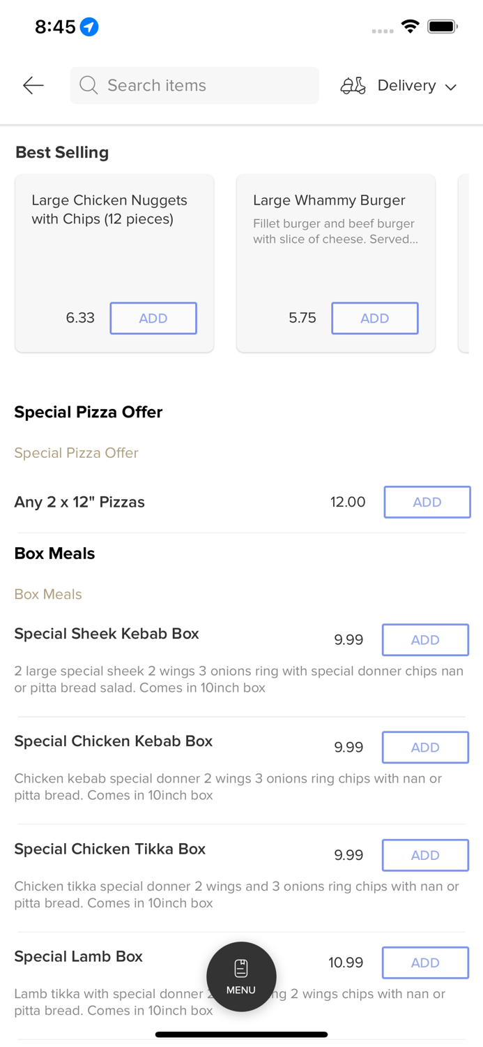Add Large Chicken Nuggets with Chips
The width and height of the screenshot is (483, 1047).
click(153, 318)
